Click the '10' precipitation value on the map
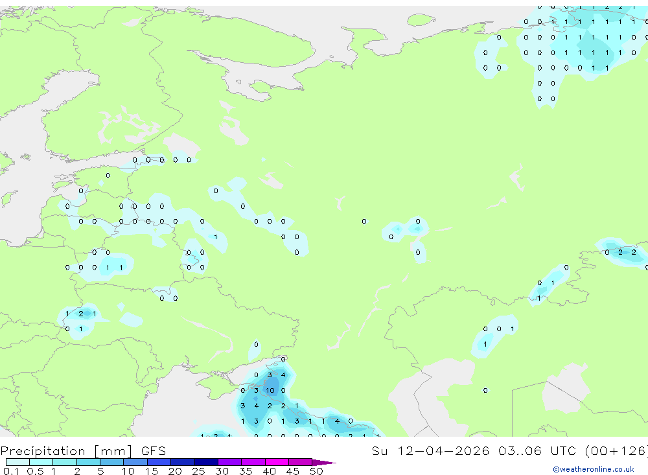This screenshot has width=648, height=475. 270,390
